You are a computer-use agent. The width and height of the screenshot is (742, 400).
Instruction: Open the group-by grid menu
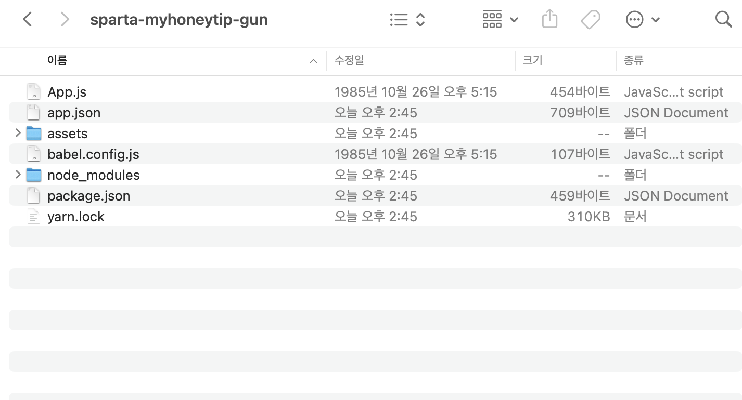point(500,20)
